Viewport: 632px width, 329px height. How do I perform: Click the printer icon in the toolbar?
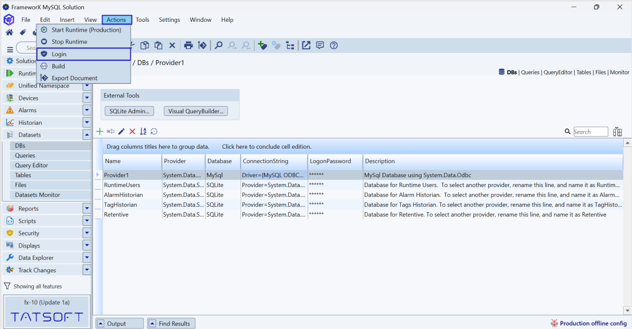pos(188,45)
